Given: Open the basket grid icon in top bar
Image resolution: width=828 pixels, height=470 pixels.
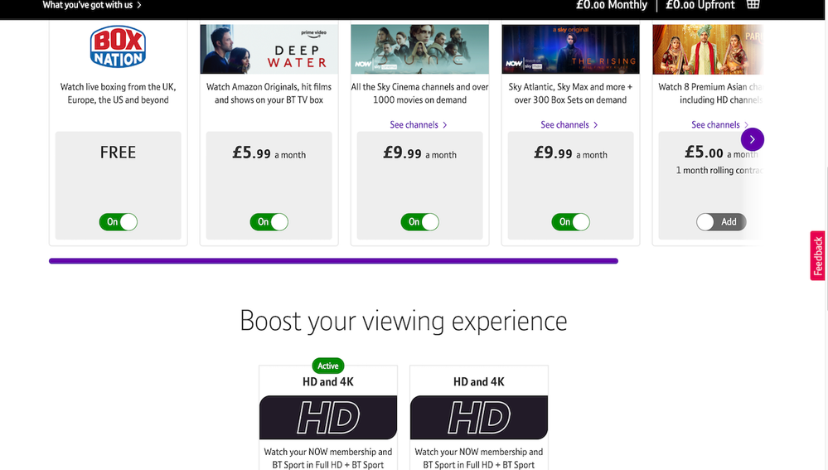Looking at the screenshot, I should pyautogui.click(x=753, y=5).
